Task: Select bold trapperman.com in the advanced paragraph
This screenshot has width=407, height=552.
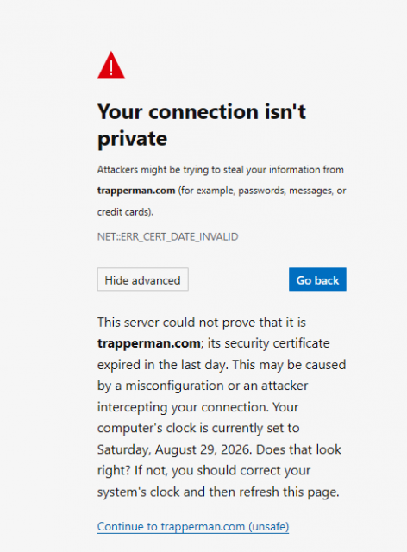Action: [149, 343]
